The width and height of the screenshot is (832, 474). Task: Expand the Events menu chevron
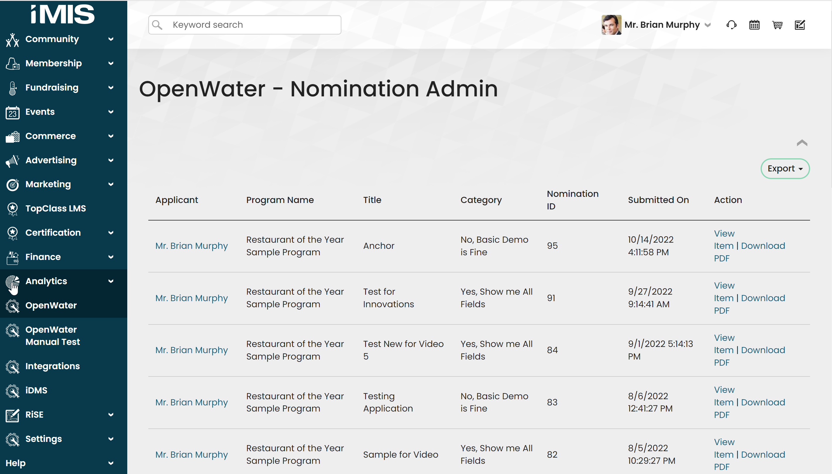click(x=111, y=112)
